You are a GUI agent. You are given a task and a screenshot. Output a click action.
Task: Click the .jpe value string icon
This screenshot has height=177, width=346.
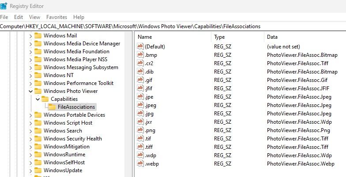pyautogui.click(x=140, y=96)
